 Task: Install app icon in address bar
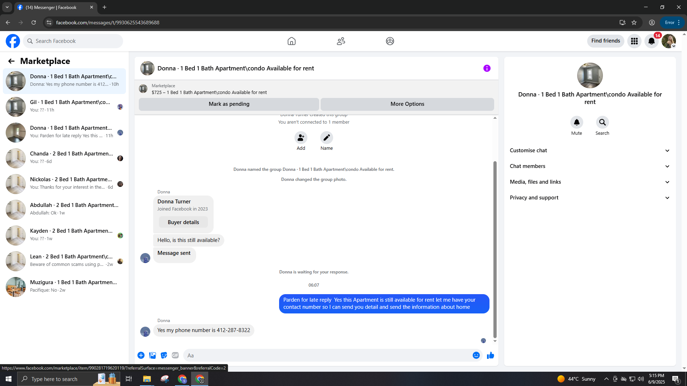623,23
